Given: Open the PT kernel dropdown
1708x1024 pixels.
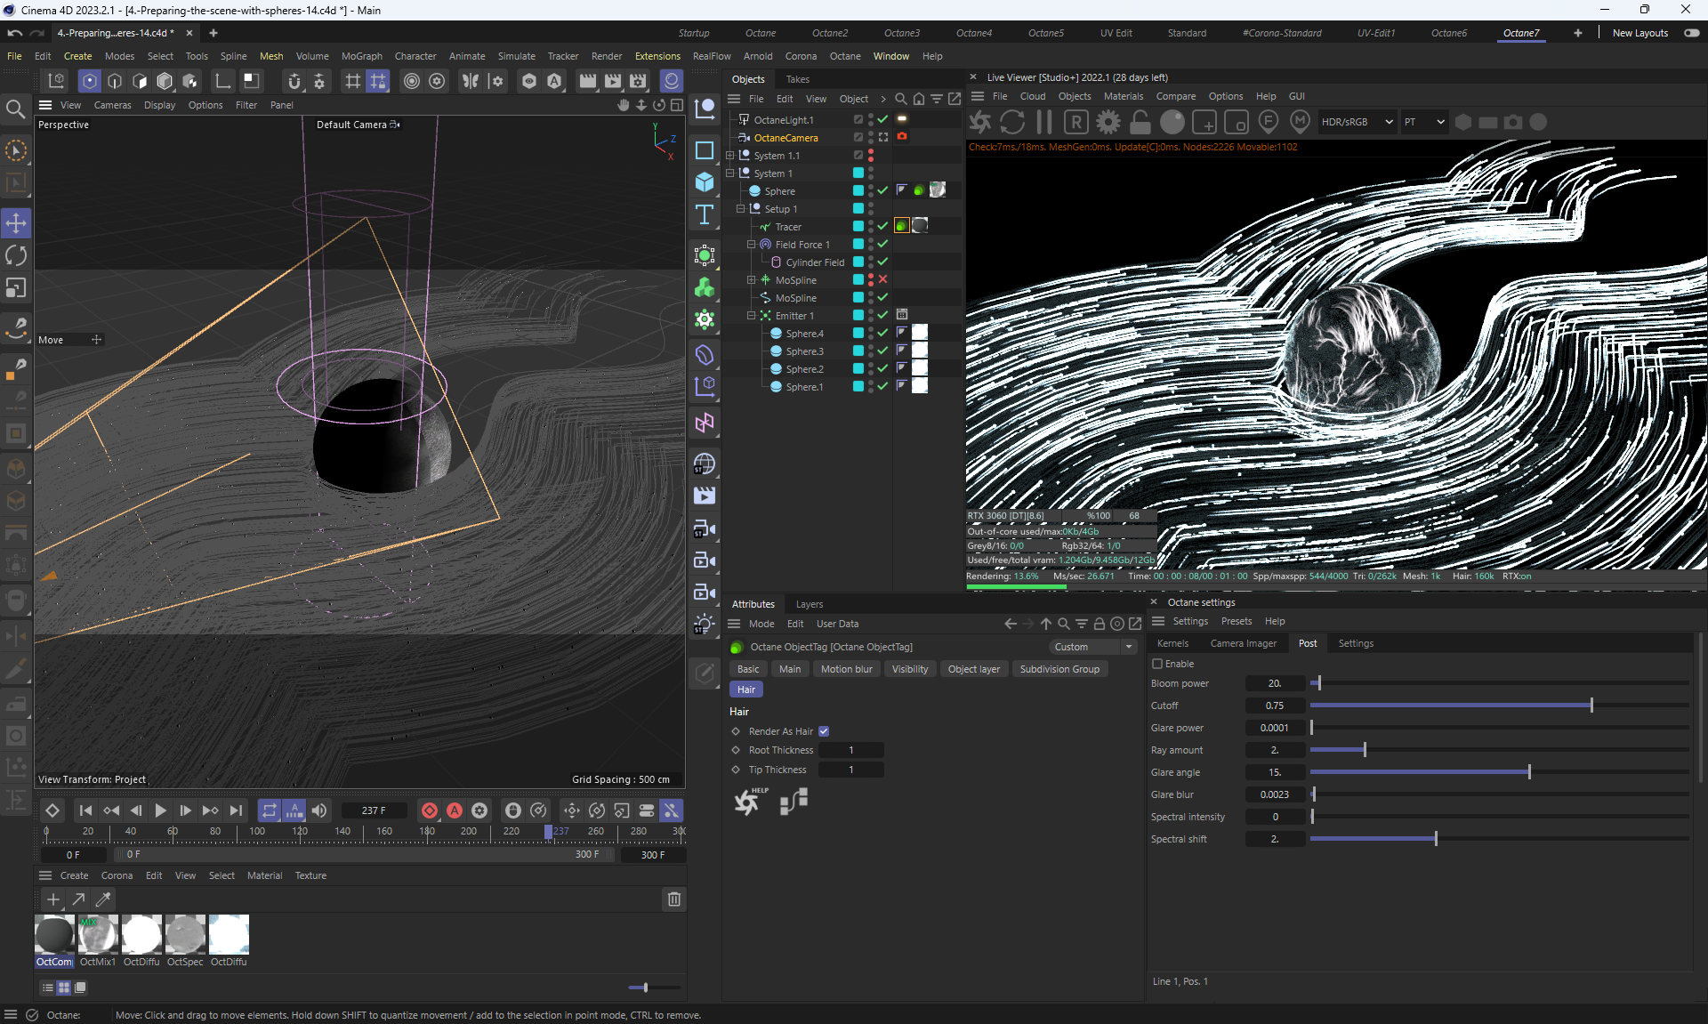Looking at the screenshot, I should click(x=1424, y=122).
